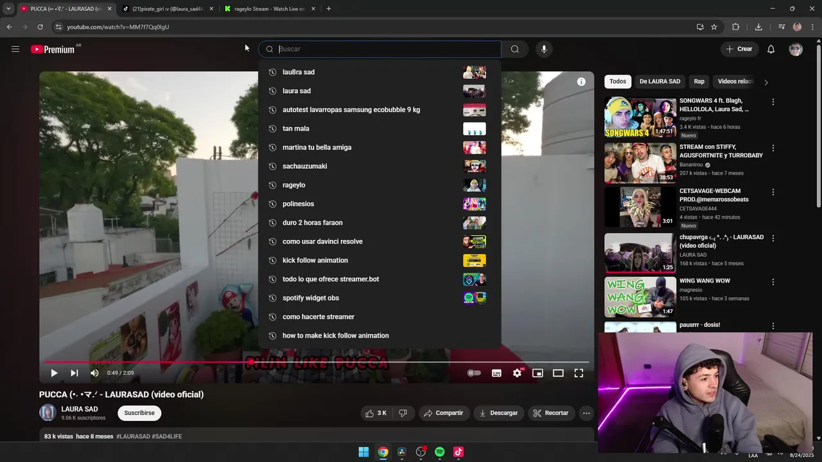Open the YouTube account avatar menu
The height and width of the screenshot is (462, 822).
click(x=796, y=49)
